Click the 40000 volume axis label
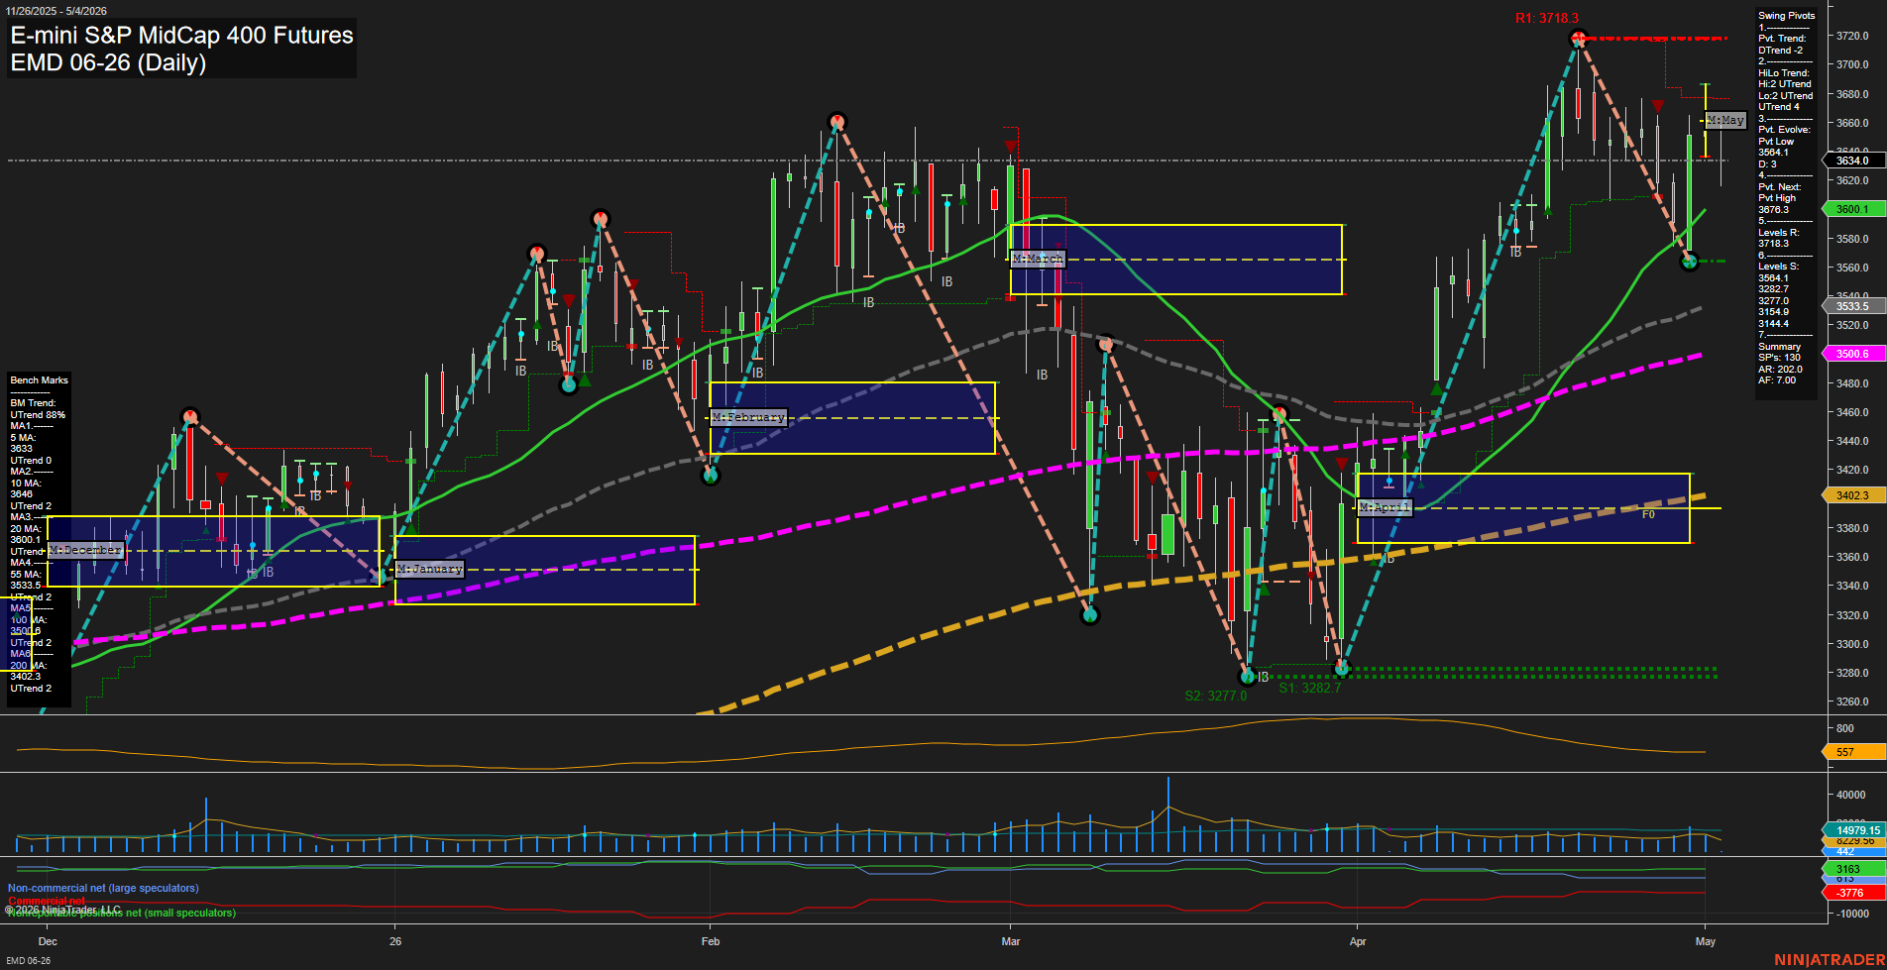 pyautogui.click(x=1850, y=795)
